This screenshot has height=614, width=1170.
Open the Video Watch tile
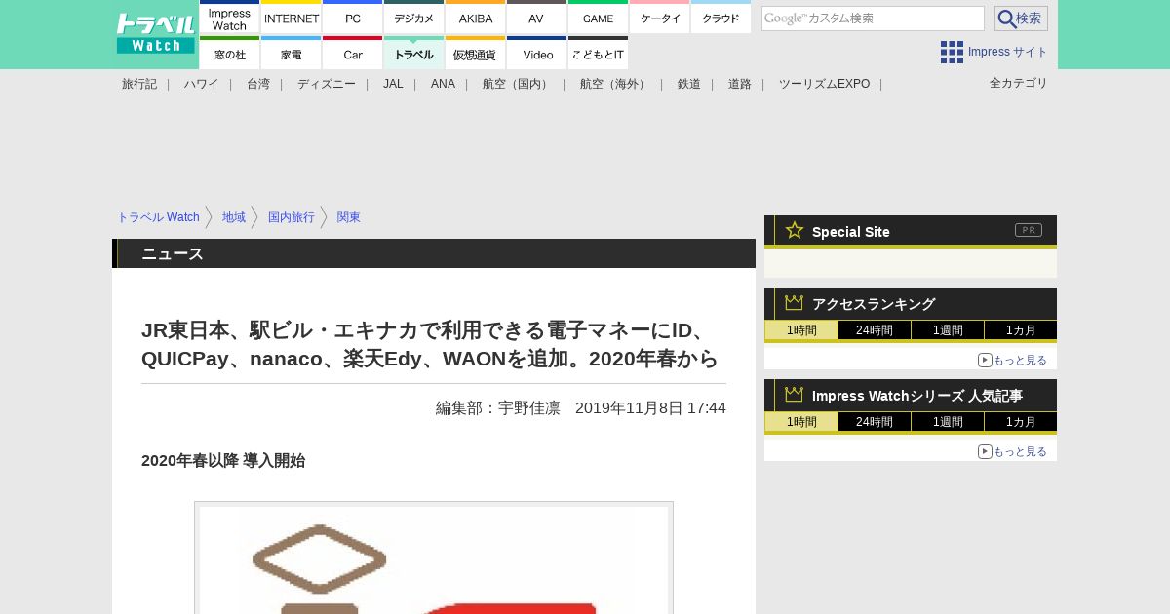536,53
